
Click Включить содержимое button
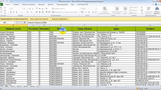(60, 19)
